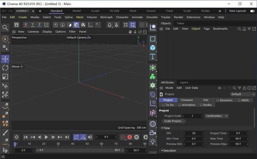Open the Animation tab button
Viewport: 257px width, 159px height.
point(187,105)
